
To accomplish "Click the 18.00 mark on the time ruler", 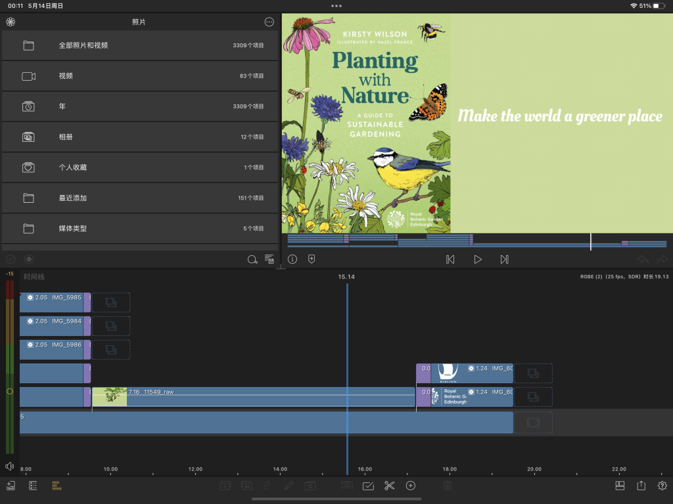I will click(x=450, y=469).
